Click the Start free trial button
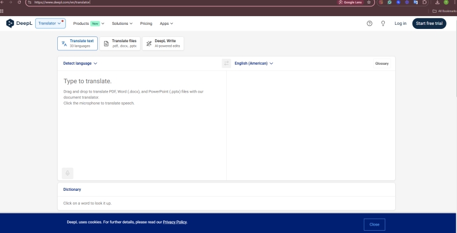This screenshot has height=233, width=457. click(x=429, y=23)
